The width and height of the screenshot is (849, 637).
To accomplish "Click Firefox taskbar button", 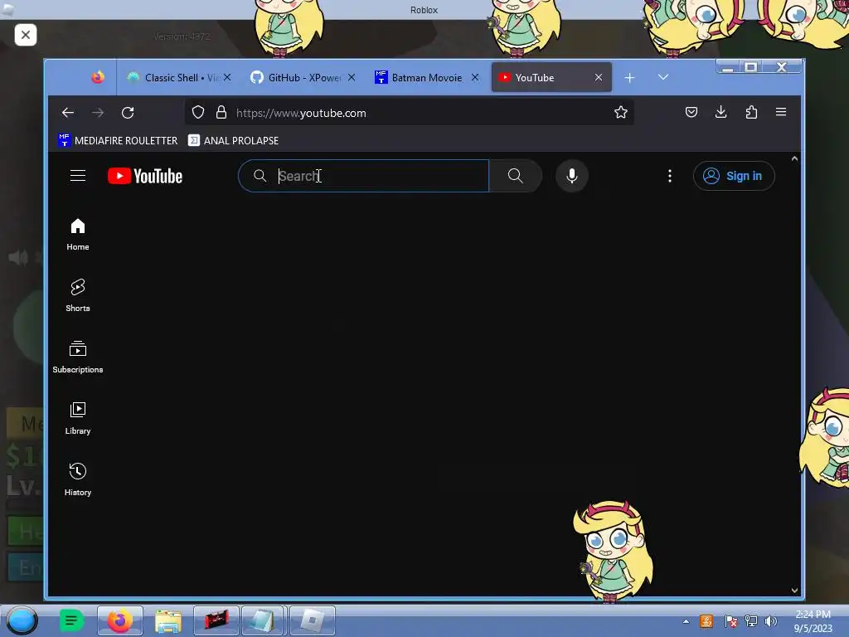I will pyautogui.click(x=120, y=620).
